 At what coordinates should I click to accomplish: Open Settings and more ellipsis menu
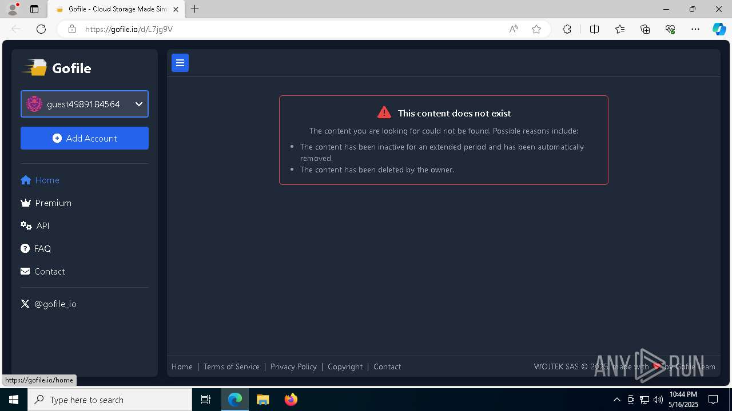tap(695, 29)
